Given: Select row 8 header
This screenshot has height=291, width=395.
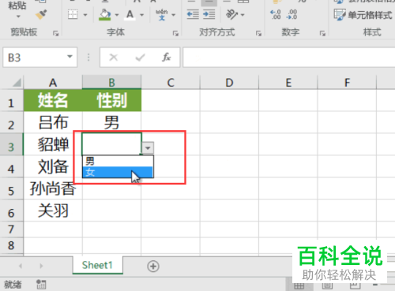Looking at the screenshot, I should click(11, 245).
